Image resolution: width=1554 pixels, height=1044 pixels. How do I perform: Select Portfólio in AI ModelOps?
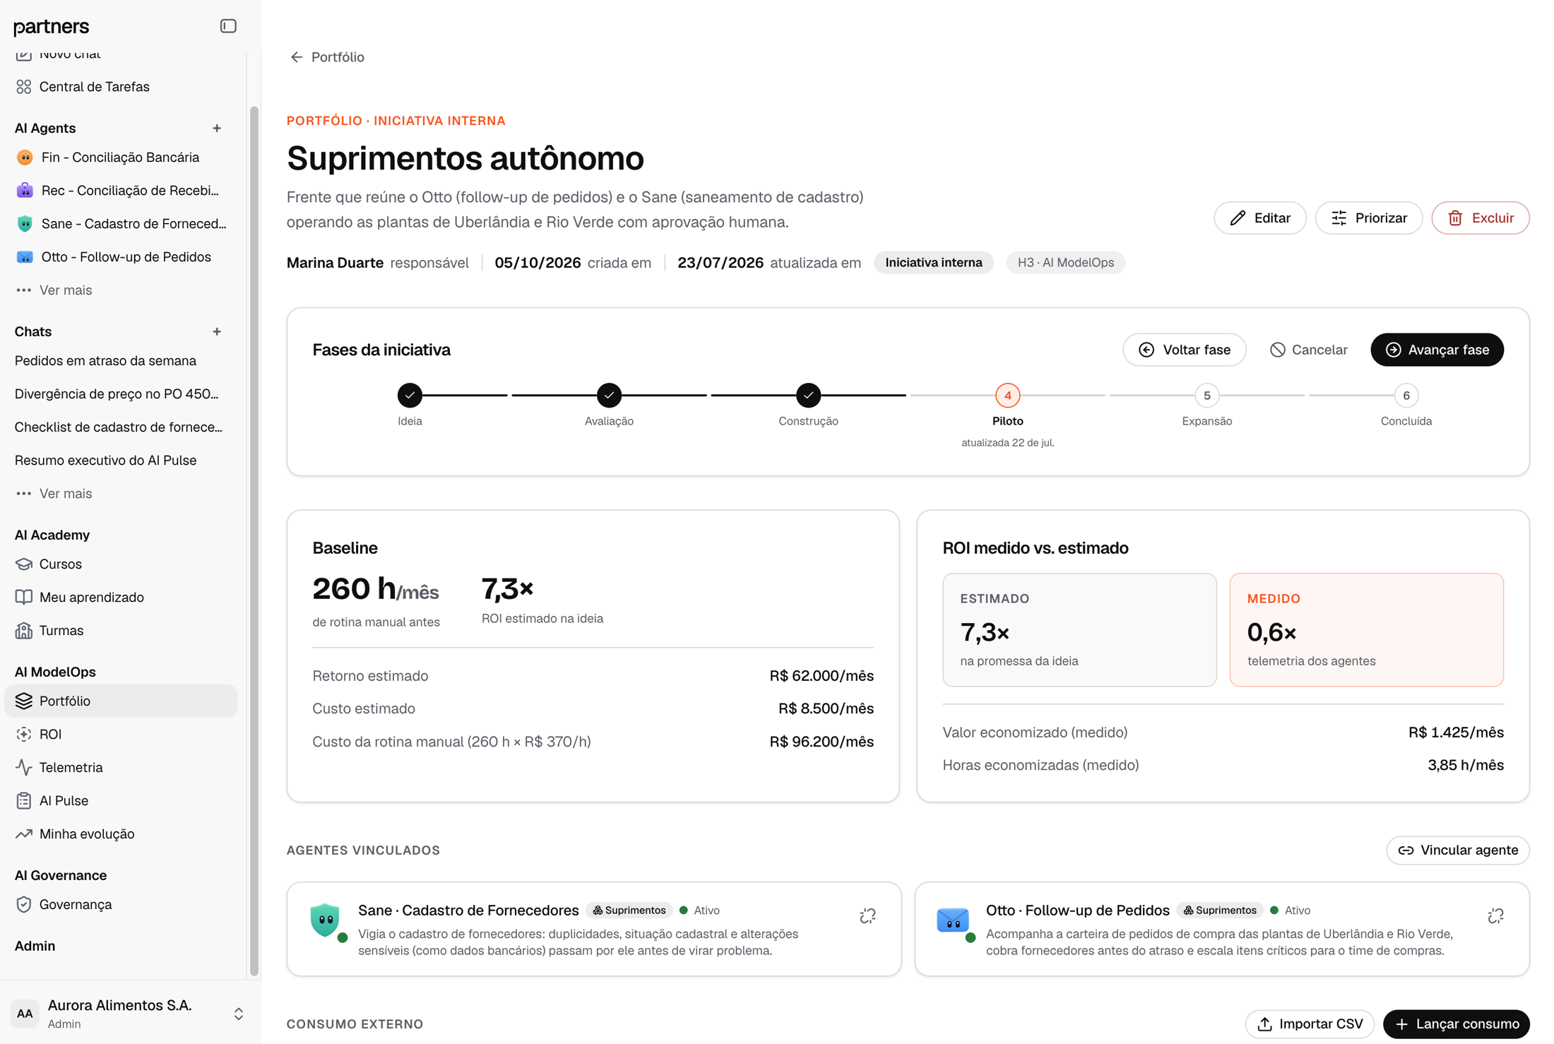point(120,701)
